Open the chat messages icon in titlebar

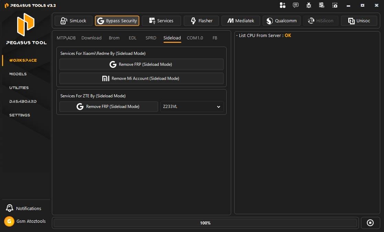point(295,5)
